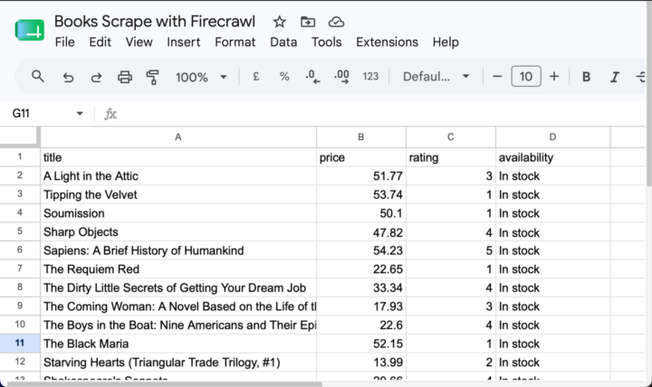Open the move to folder icon
This screenshot has width=652, height=387.
(308, 22)
